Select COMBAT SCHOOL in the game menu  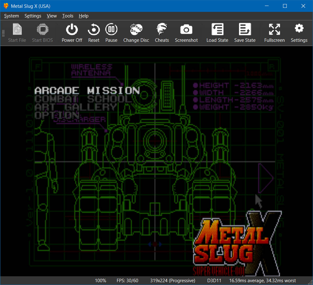pos(83,99)
